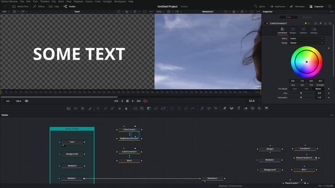The height and width of the screenshot is (188, 335).
Task: Click the current frame field 52.0
Action: point(252,101)
